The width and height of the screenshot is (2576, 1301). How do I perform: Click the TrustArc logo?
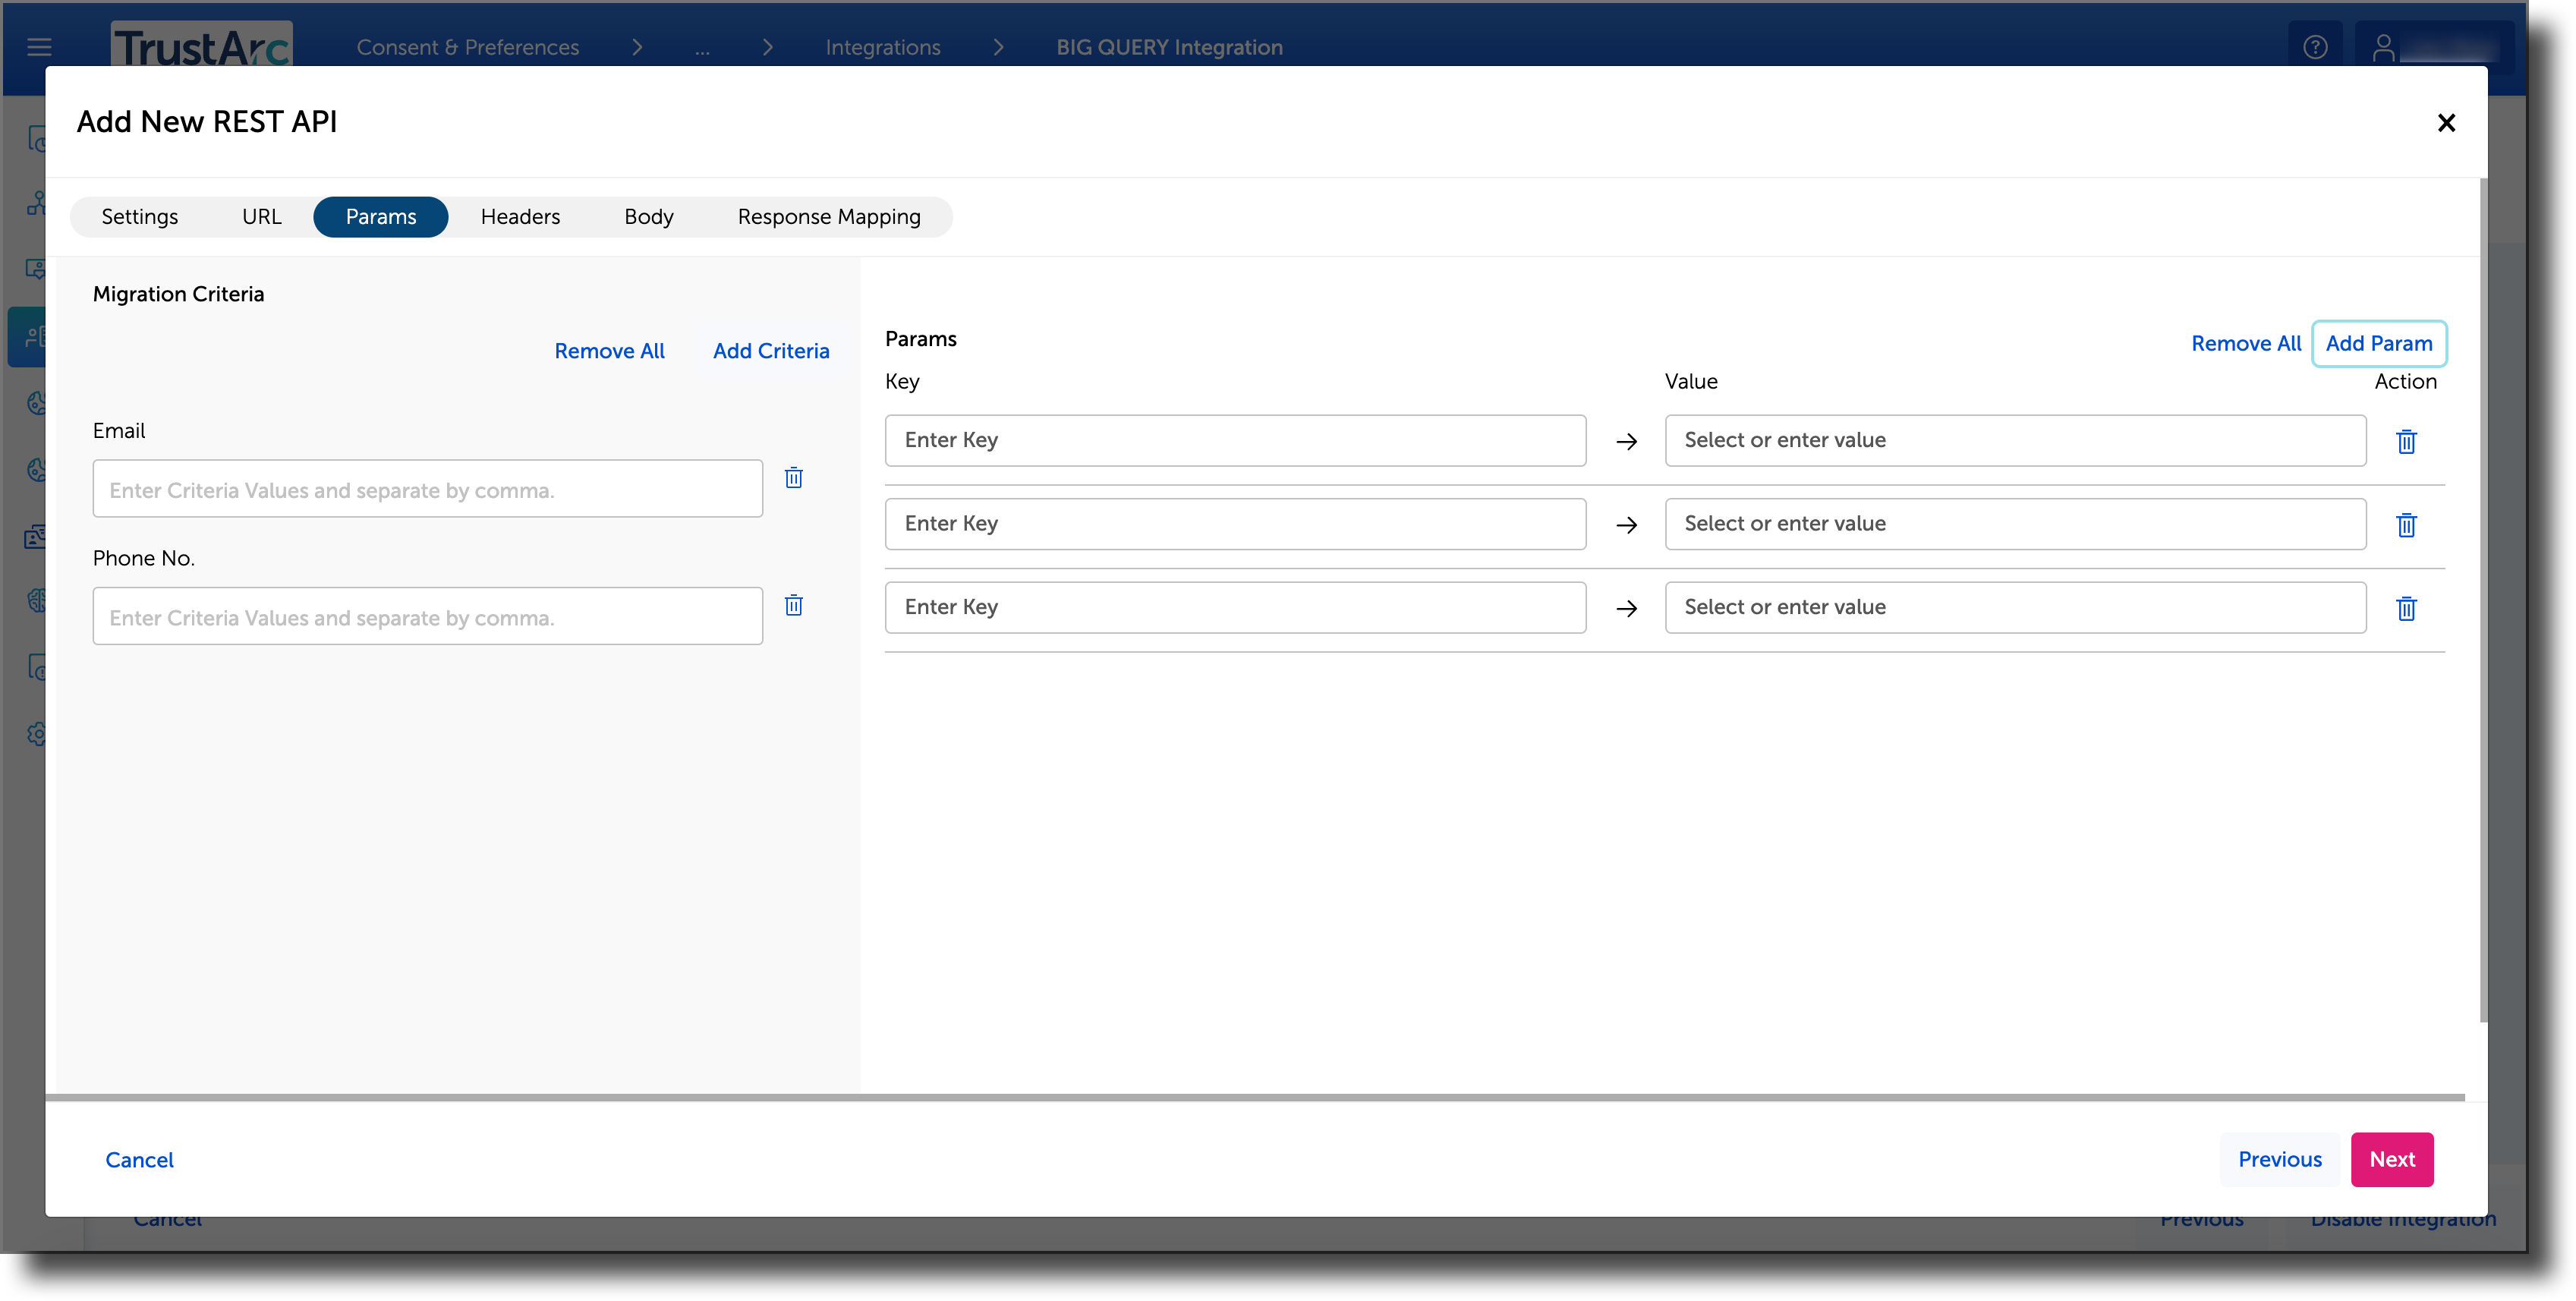coord(201,45)
